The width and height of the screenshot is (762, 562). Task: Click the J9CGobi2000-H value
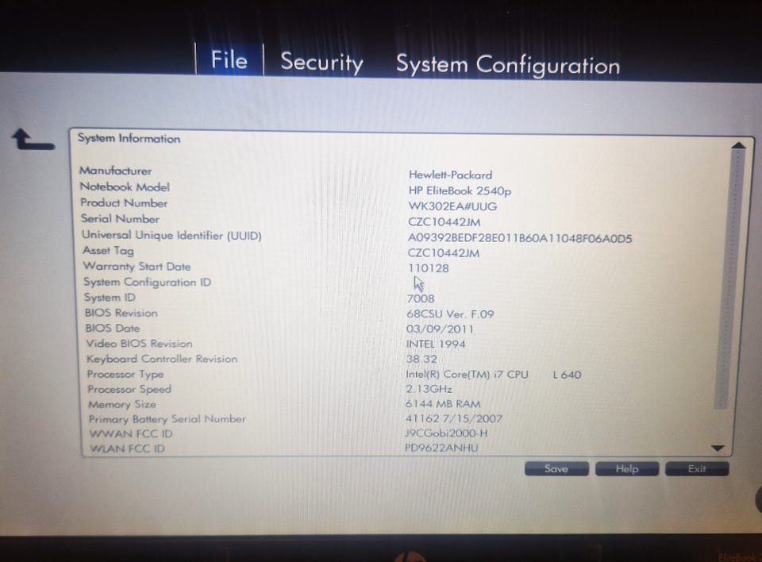446,433
